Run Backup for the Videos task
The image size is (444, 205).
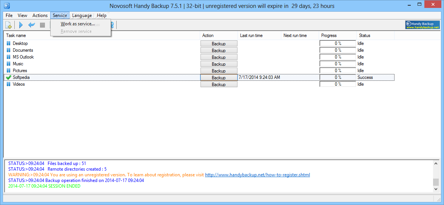click(x=219, y=85)
